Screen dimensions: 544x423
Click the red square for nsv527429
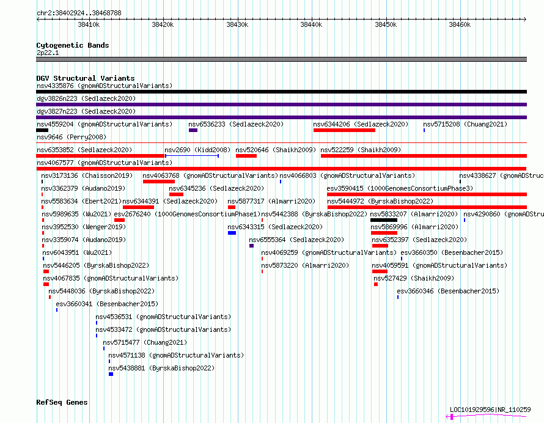[376, 284]
